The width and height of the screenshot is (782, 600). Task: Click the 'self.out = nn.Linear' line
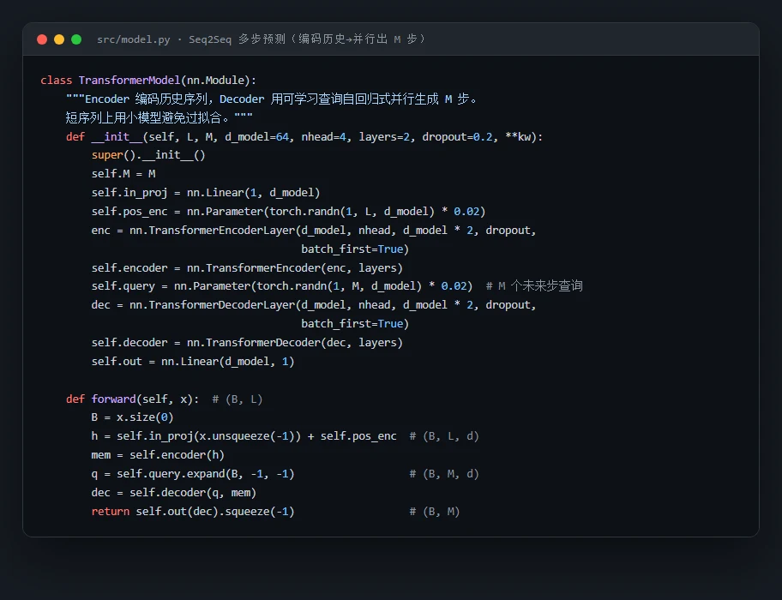193,362
